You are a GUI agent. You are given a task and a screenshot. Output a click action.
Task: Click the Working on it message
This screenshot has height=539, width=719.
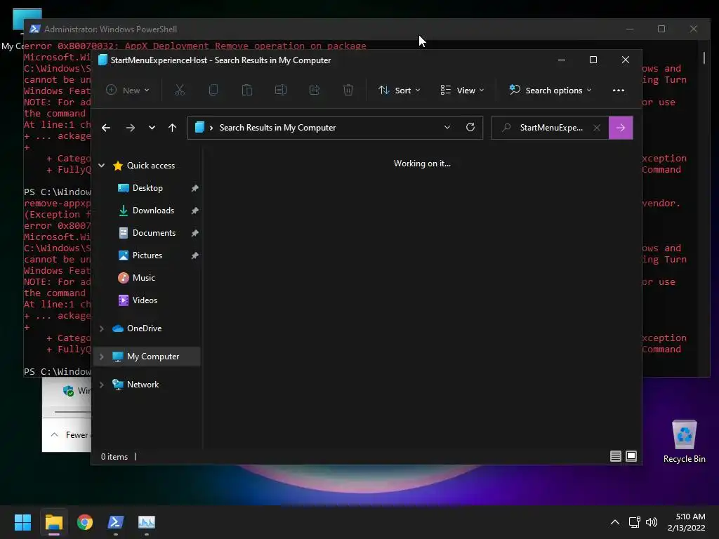pyautogui.click(x=422, y=164)
